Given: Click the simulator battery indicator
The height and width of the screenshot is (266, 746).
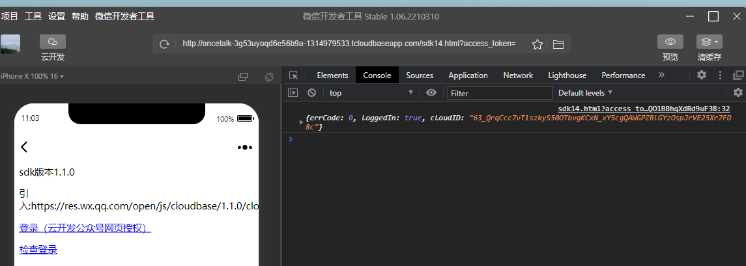Looking at the screenshot, I should tap(246, 118).
